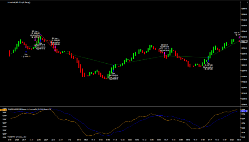Click the magenta arrow at the chart's right edge
This screenshot has height=142, width=249.
tap(239, 37)
